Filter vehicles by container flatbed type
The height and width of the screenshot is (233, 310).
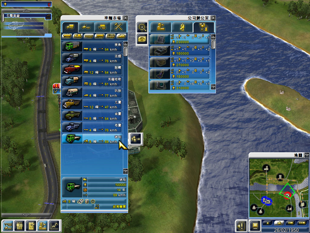[x=78, y=36]
